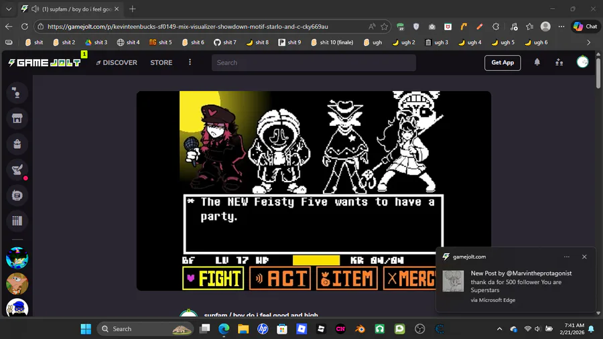Open the 'shit' bookmark
This screenshot has width=603, height=339.
pyautogui.click(x=34, y=42)
